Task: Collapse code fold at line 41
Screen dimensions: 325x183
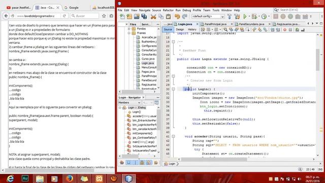Action: pyautogui.click(x=173, y=137)
